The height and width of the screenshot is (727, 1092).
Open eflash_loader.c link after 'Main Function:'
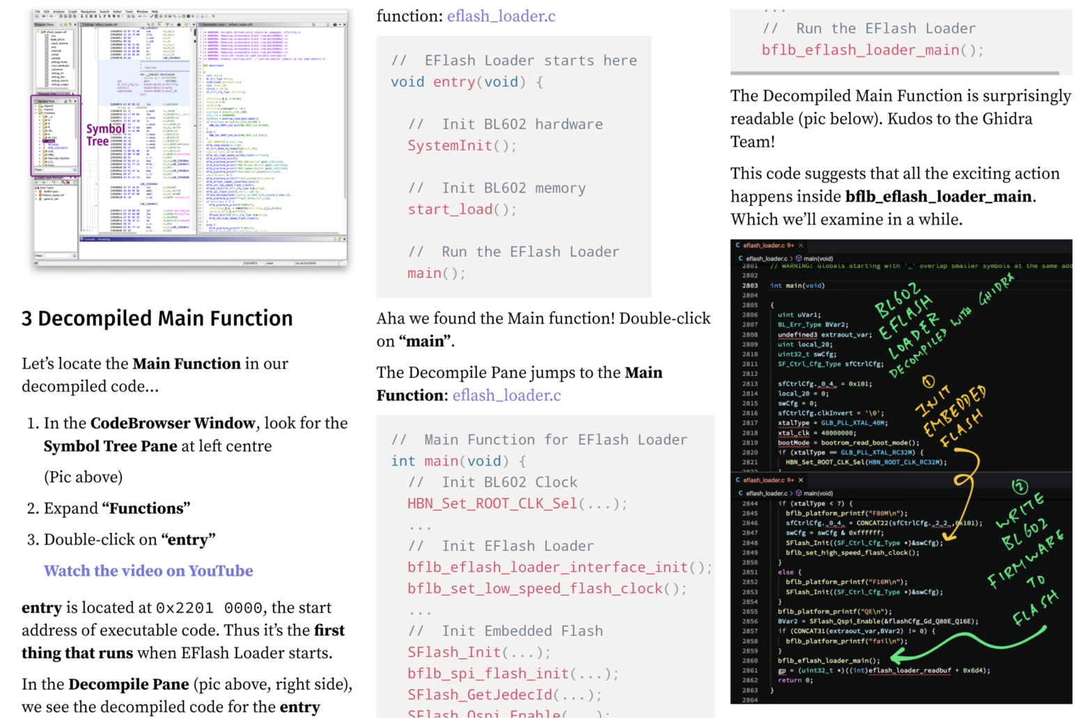(x=506, y=395)
